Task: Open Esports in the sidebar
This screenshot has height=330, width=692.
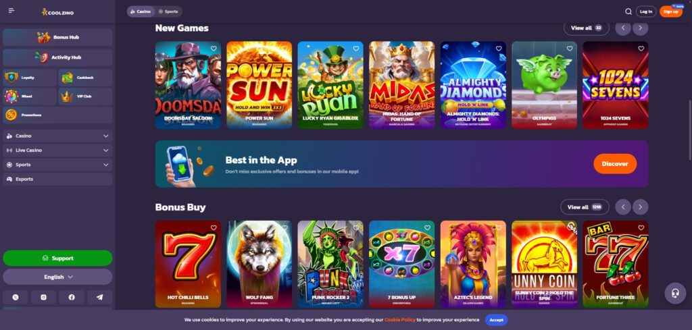Action: coord(57,180)
